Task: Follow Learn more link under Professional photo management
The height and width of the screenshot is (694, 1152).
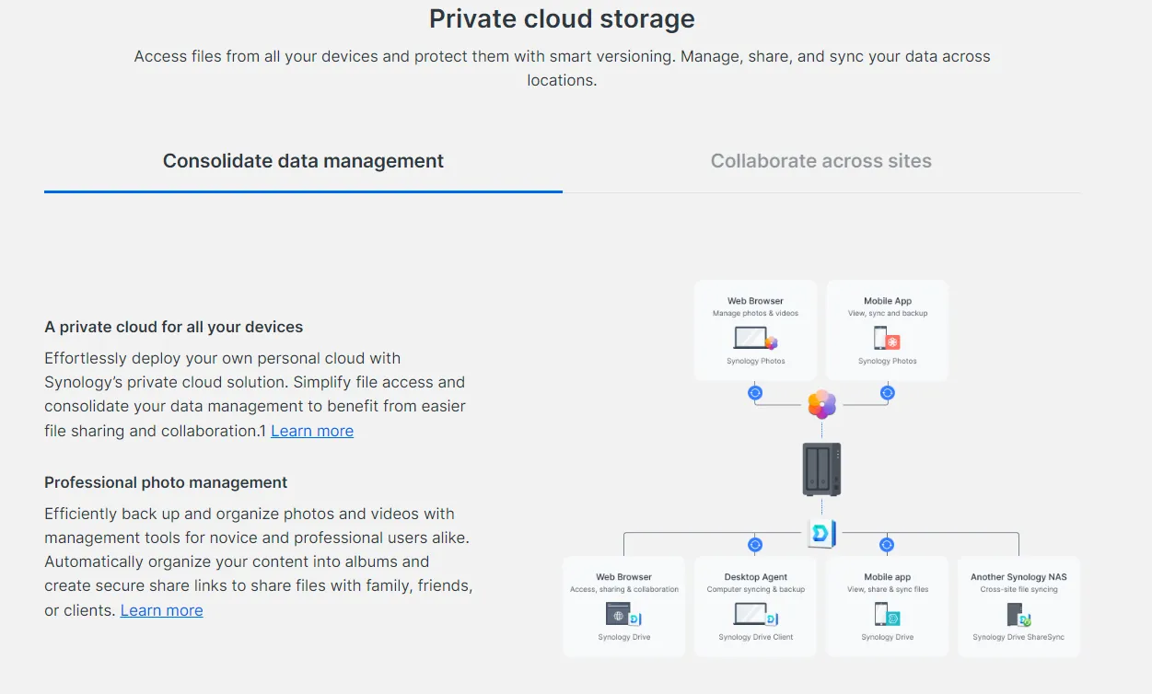Action: (x=161, y=610)
